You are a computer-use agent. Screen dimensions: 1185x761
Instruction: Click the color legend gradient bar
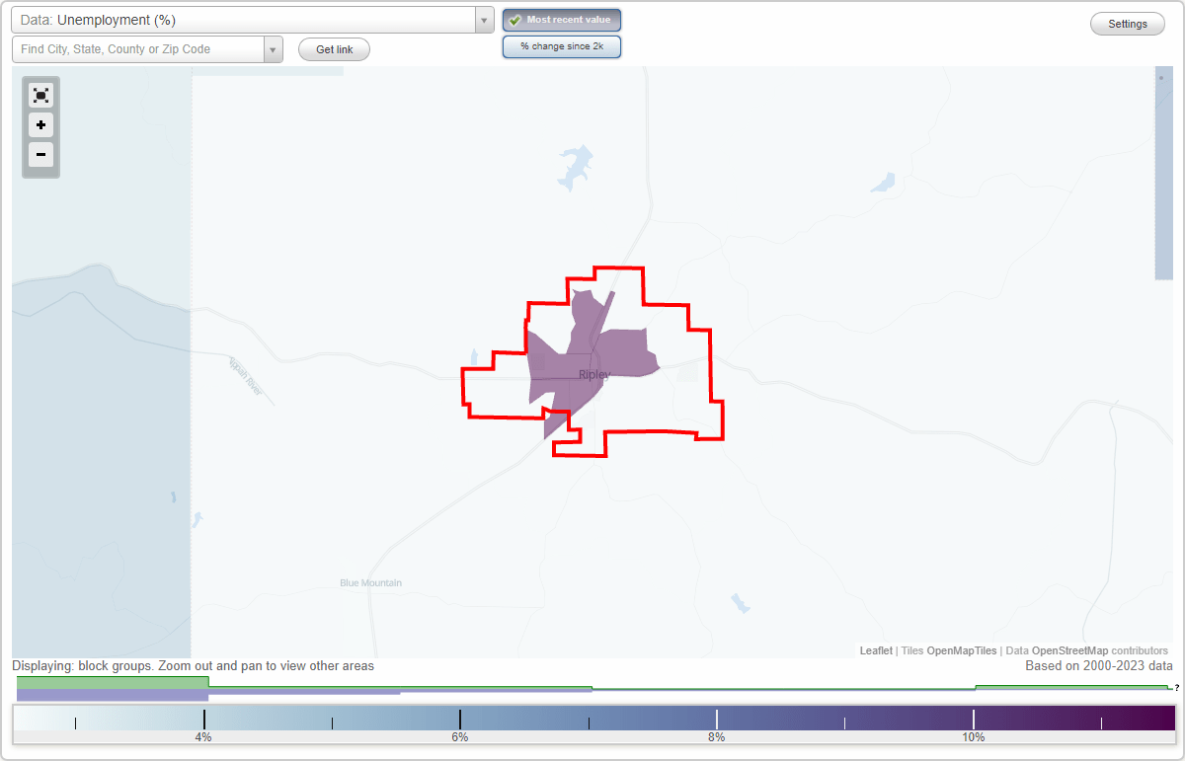[592, 720]
